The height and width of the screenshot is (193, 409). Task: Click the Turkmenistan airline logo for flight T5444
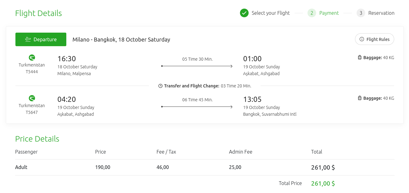click(32, 58)
